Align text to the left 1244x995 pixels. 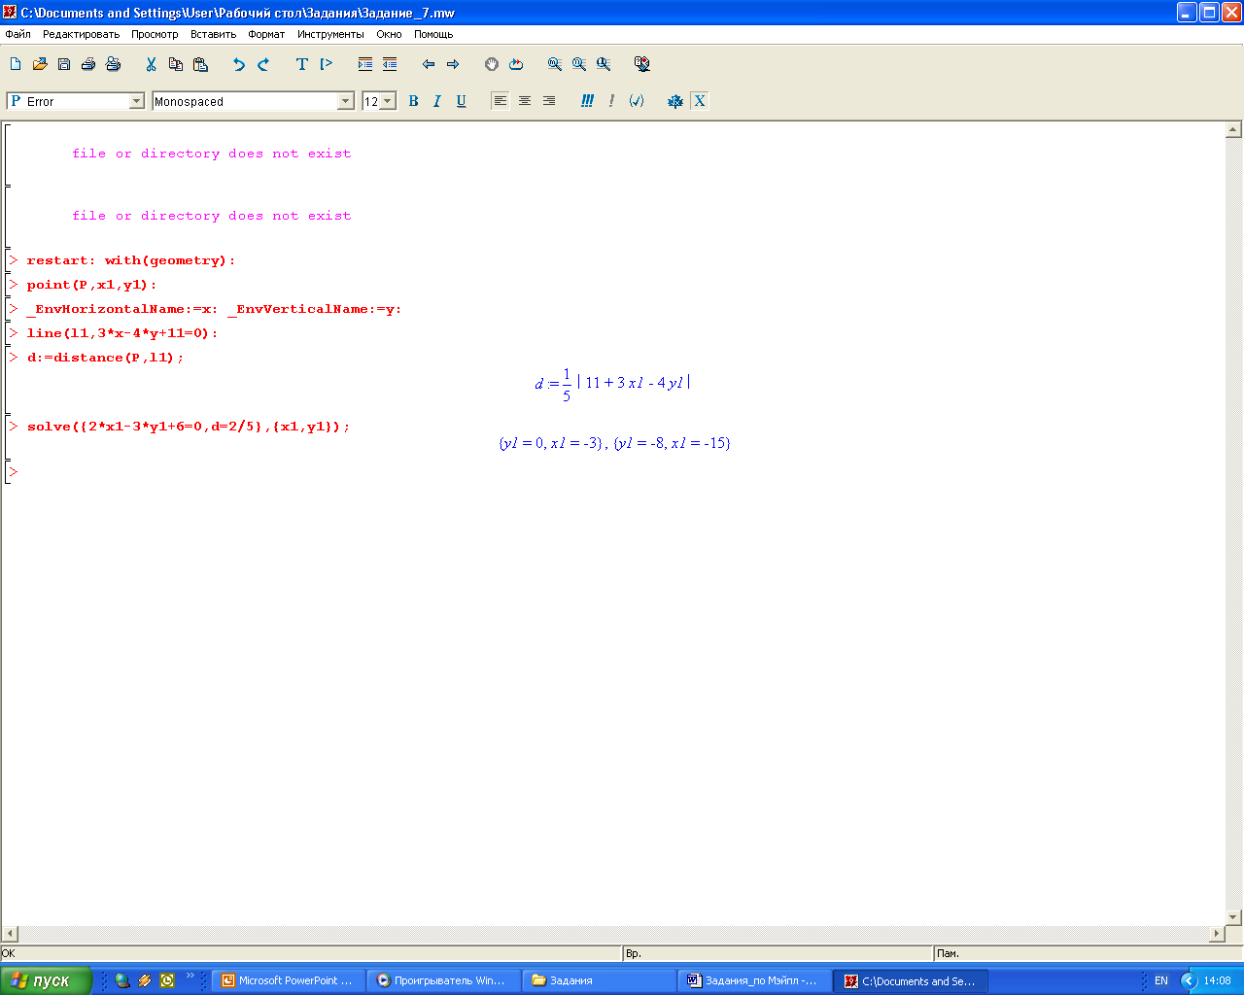pos(500,101)
